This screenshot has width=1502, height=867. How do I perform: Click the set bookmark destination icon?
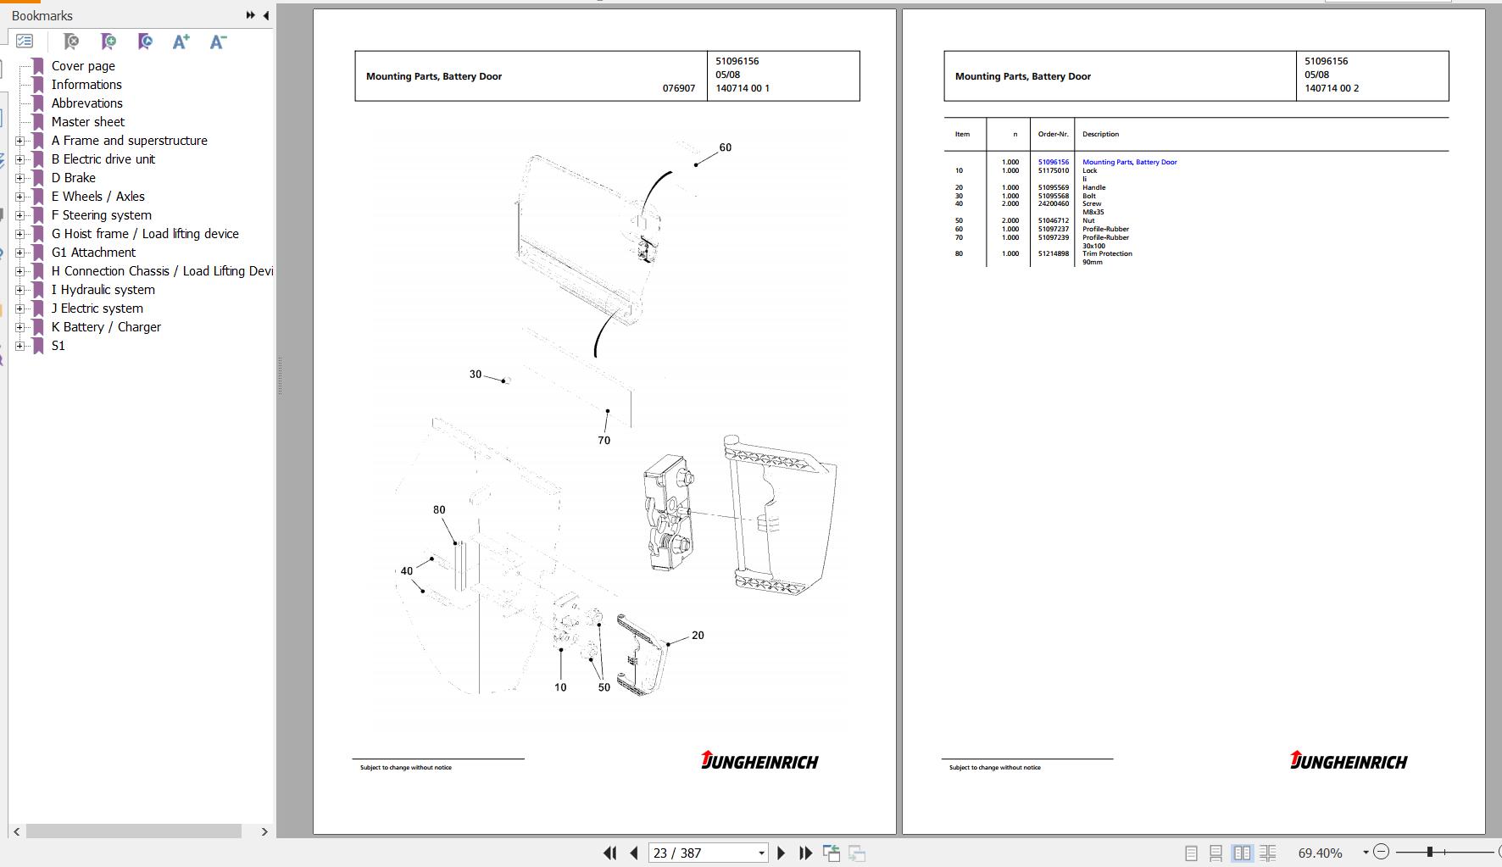145,42
